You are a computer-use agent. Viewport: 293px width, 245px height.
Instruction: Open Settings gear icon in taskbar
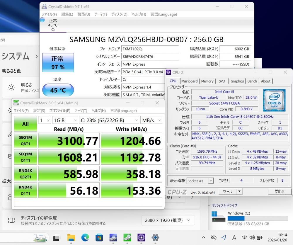[155, 237]
